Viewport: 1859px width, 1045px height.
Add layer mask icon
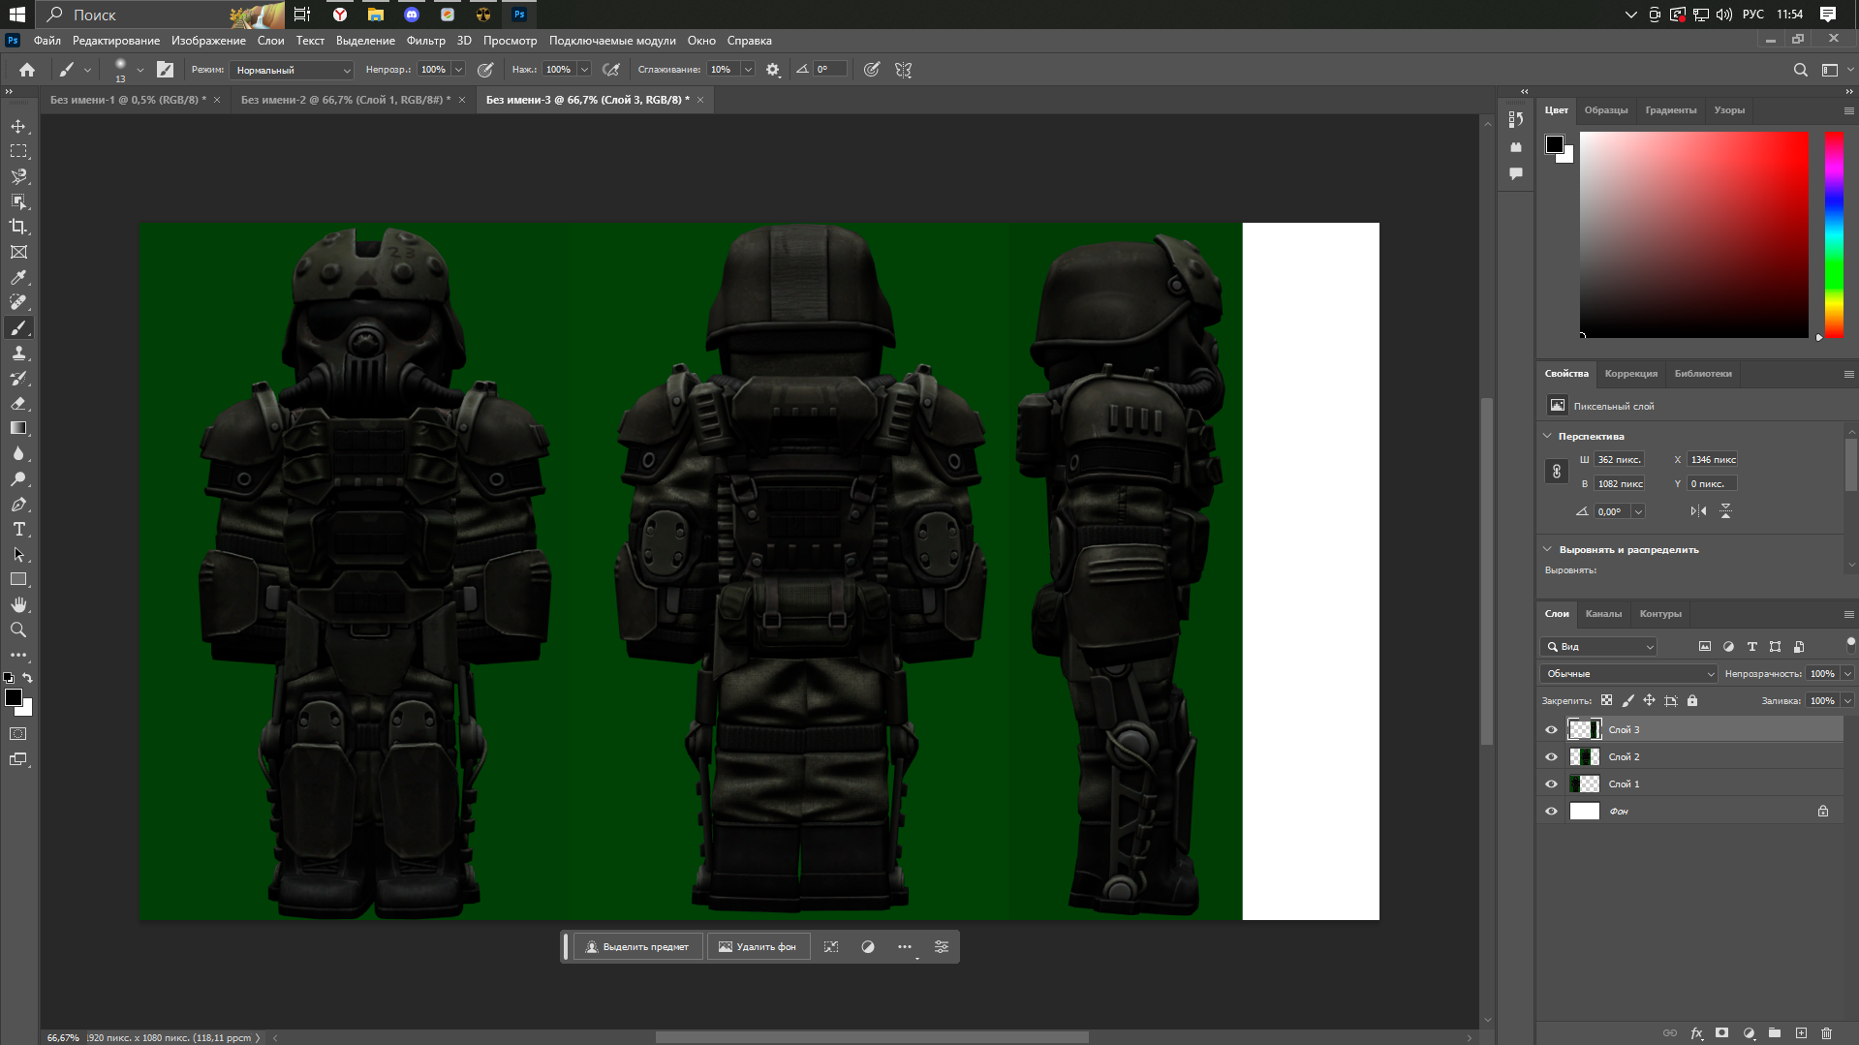pyautogui.click(x=1721, y=1033)
